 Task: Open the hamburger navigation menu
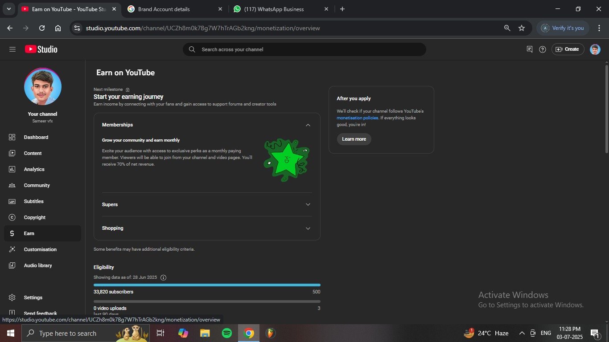(12, 49)
